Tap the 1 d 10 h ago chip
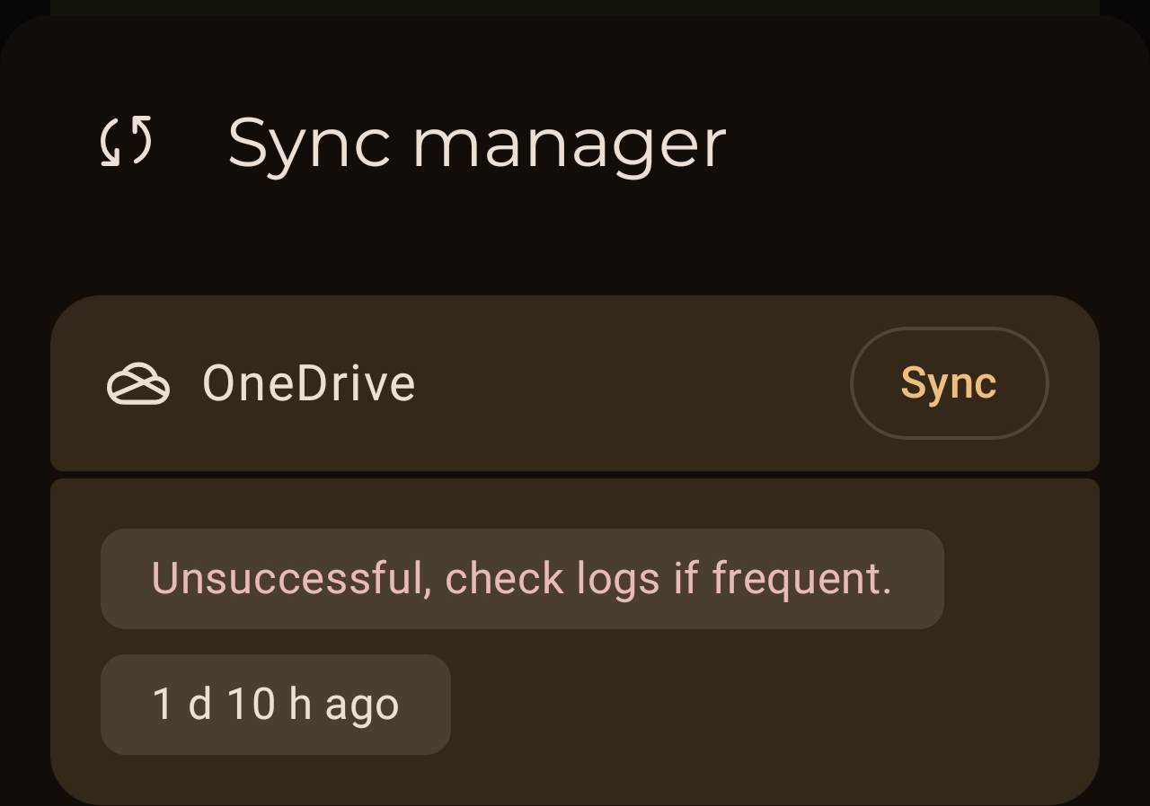The image size is (1150, 806). point(275,705)
